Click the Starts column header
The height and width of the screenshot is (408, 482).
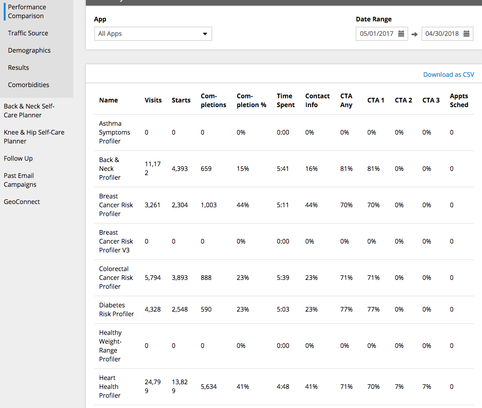point(181,100)
